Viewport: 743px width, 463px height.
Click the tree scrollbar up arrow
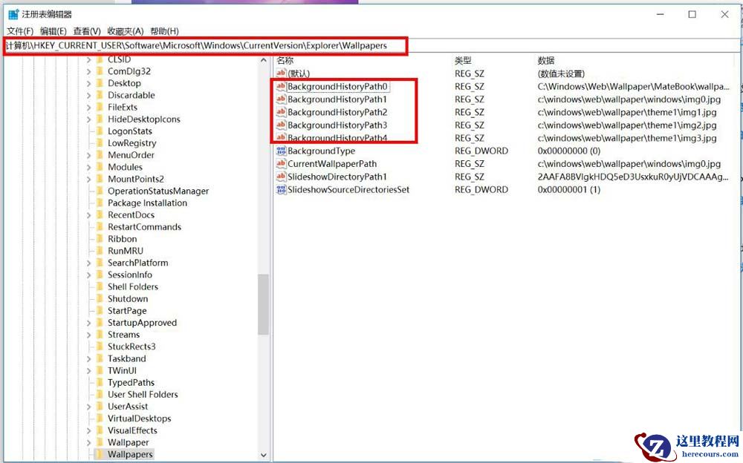click(x=264, y=60)
